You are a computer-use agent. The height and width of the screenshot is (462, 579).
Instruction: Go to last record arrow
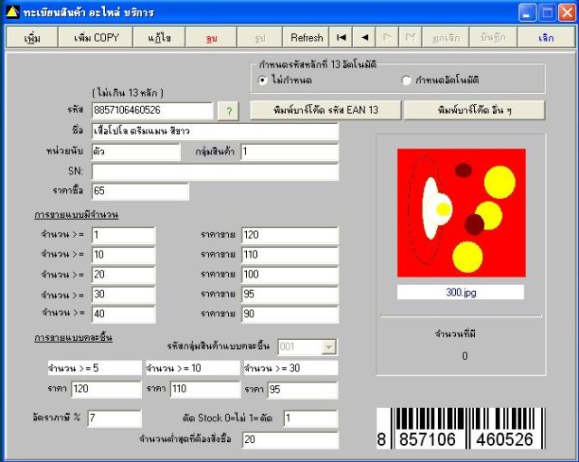click(410, 37)
